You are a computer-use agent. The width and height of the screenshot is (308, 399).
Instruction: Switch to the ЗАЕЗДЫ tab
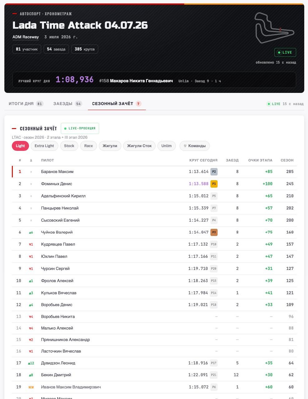68,103
